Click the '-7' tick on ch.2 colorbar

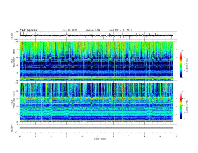184,119
